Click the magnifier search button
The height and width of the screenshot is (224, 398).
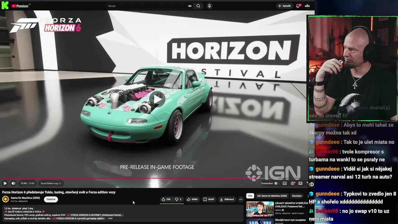coord(198,6)
